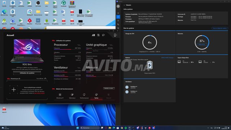This screenshot has width=231, height=130.
Task: Open the megaphone news icon in Armoury Crate
Action: click(104, 35)
